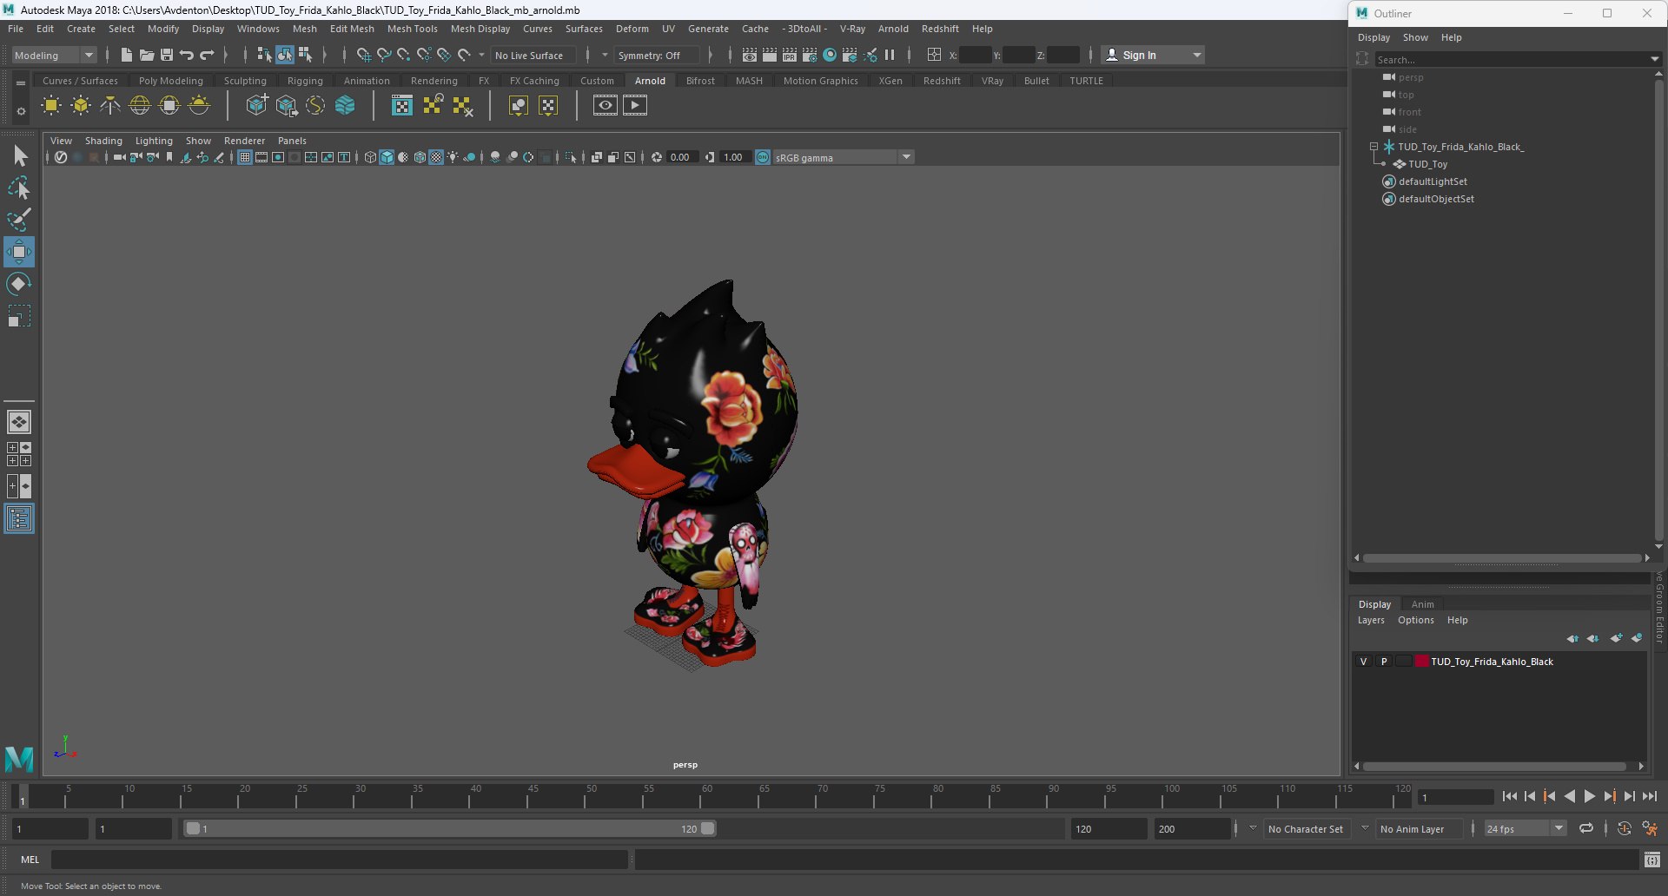Toggle wireframe on shaded in viewport
Screen dimensions: 1668x896
pyautogui.click(x=420, y=157)
